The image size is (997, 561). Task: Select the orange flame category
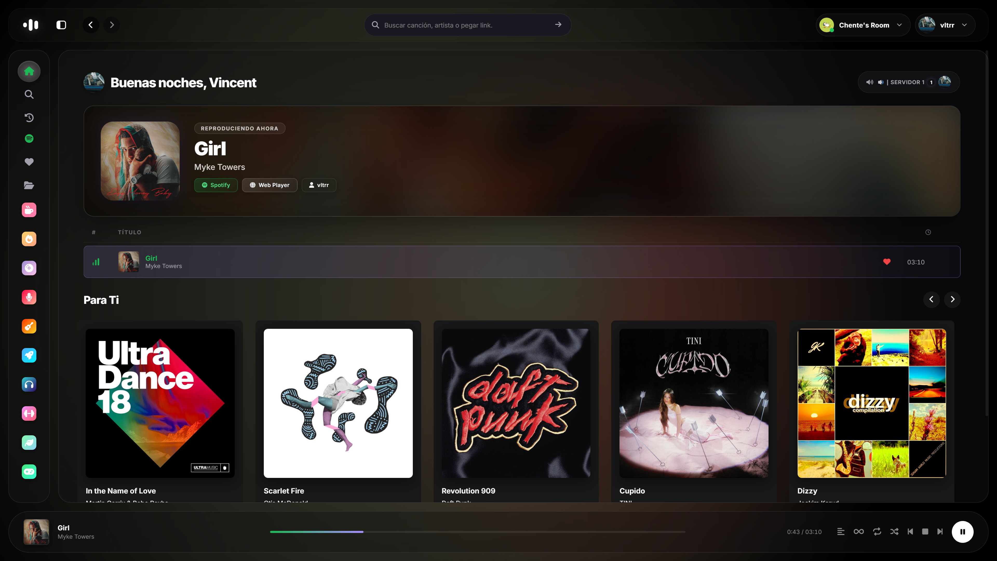click(29, 239)
